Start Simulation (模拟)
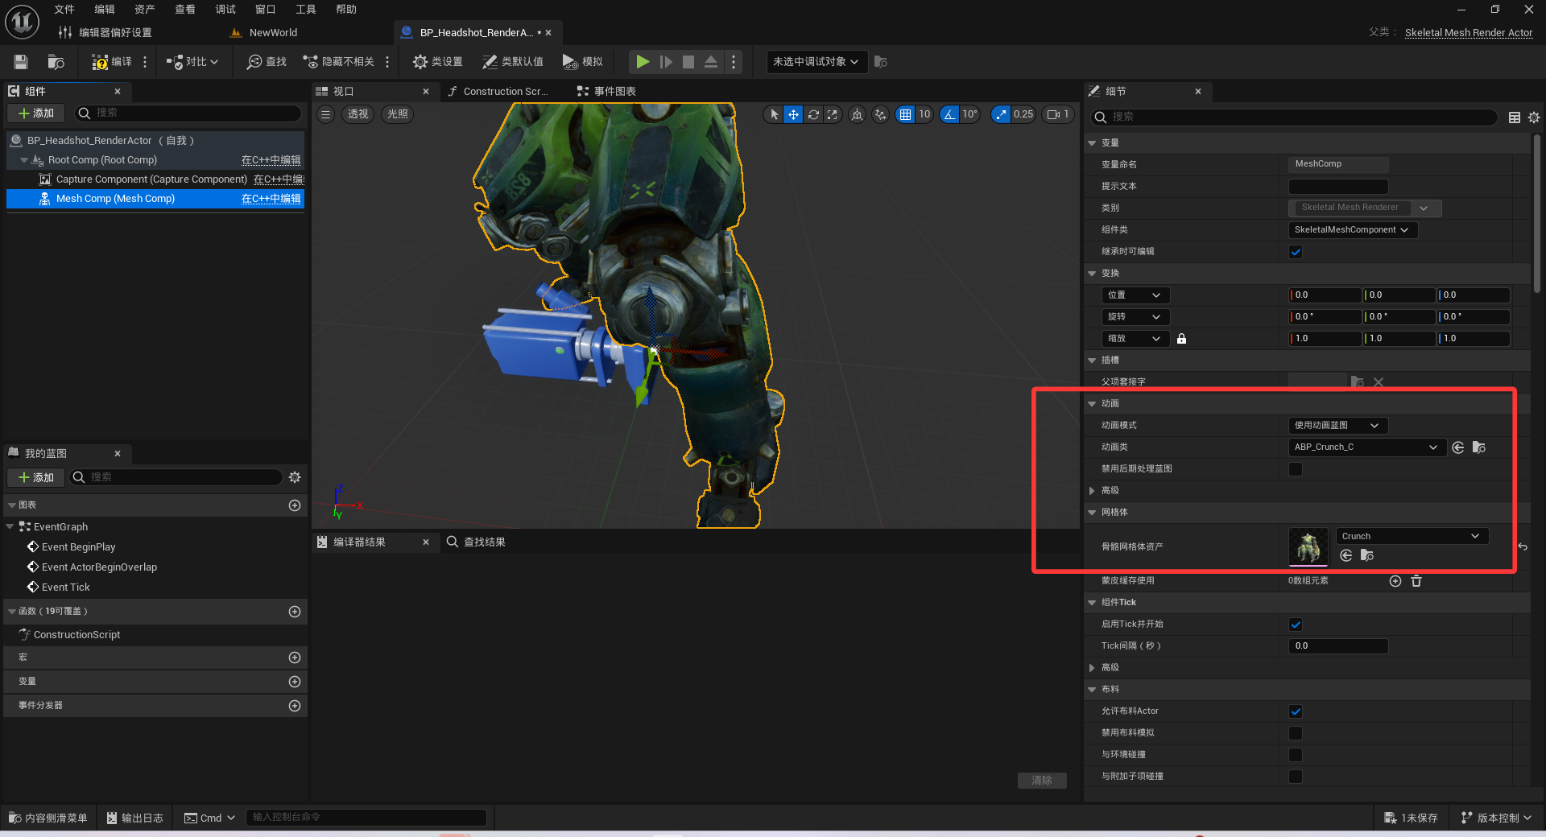This screenshot has height=837, width=1546. click(582, 62)
